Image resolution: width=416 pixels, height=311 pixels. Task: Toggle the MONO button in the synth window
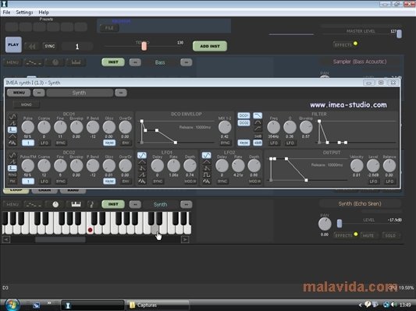pyautogui.click(x=27, y=104)
